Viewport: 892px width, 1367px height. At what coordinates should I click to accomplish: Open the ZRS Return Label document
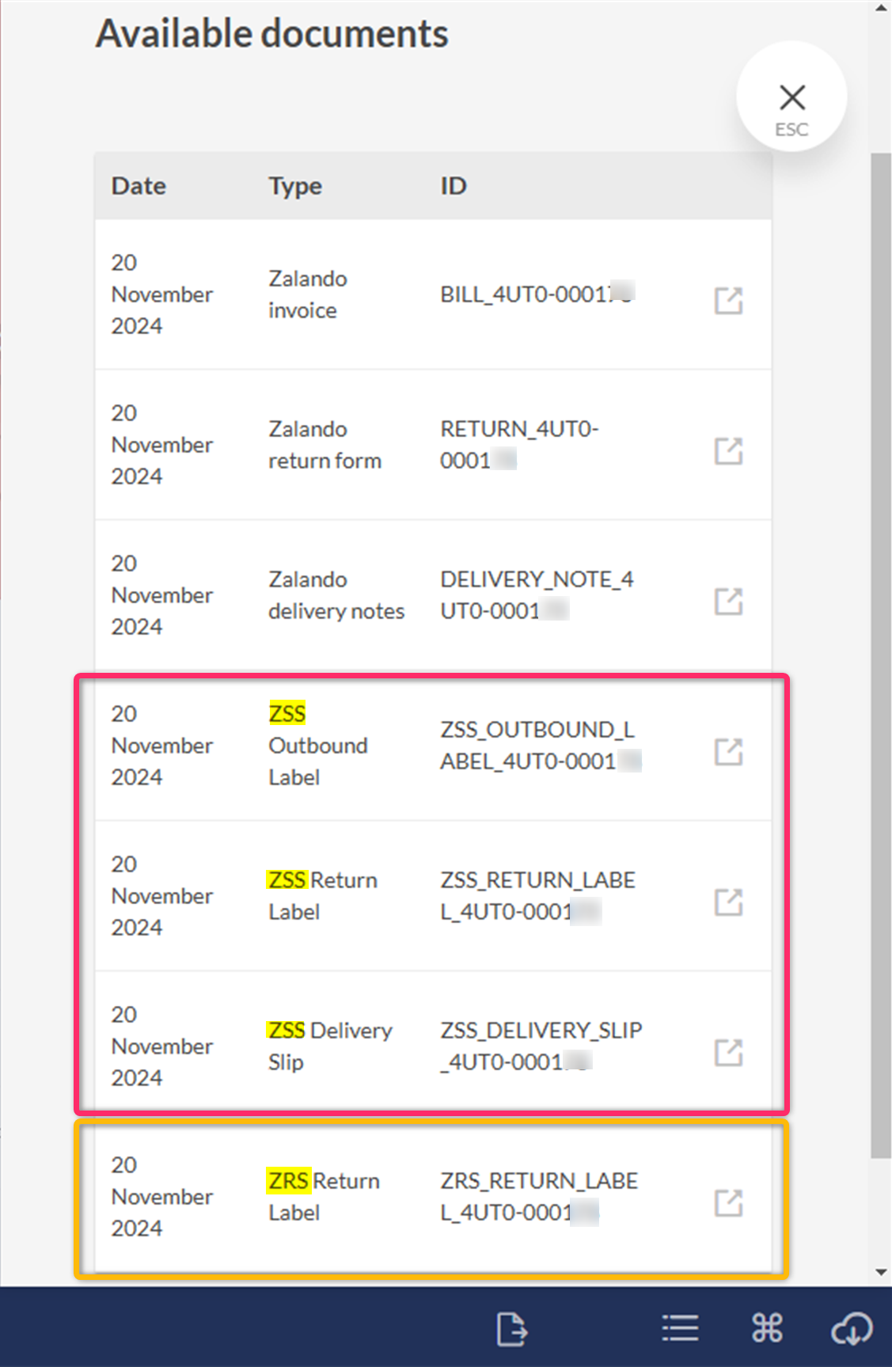pyautogui.click(x=728, y=1203)
